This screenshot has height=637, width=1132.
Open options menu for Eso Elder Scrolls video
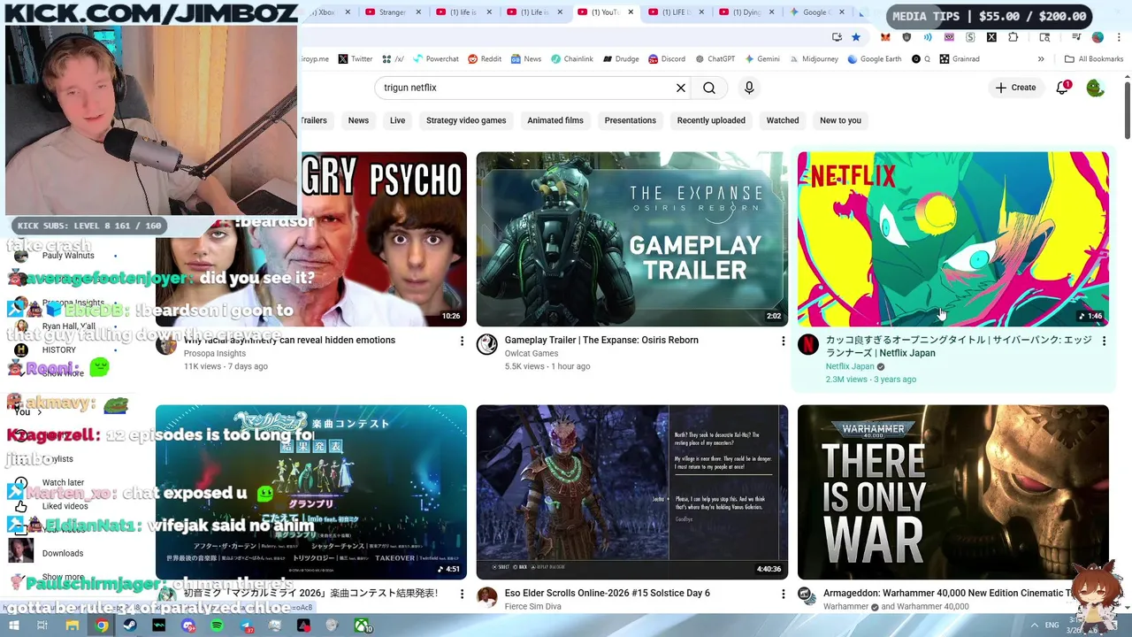(x=783, y=594)
